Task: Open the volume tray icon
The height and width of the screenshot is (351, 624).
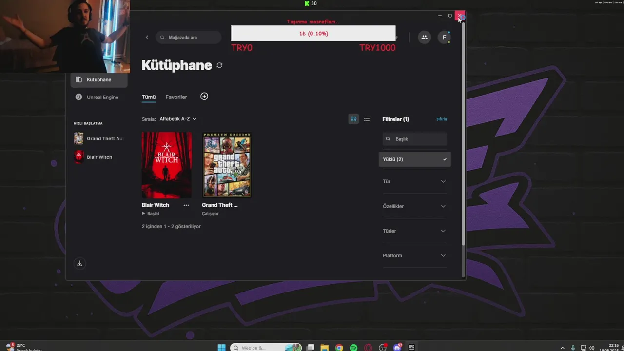Action: click(592, 348)
